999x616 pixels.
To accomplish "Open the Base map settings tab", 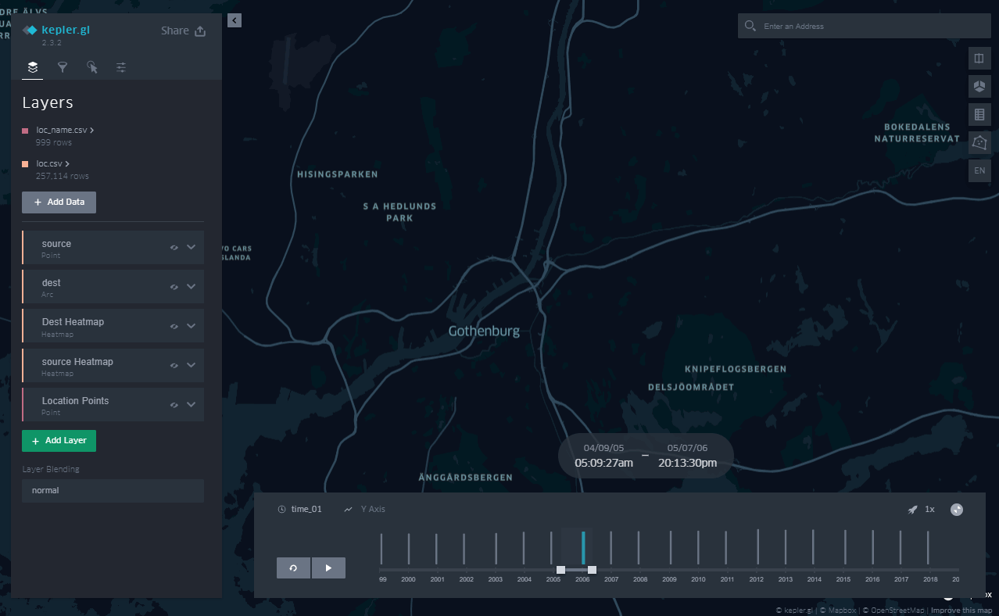I will [x=121, y=67].
